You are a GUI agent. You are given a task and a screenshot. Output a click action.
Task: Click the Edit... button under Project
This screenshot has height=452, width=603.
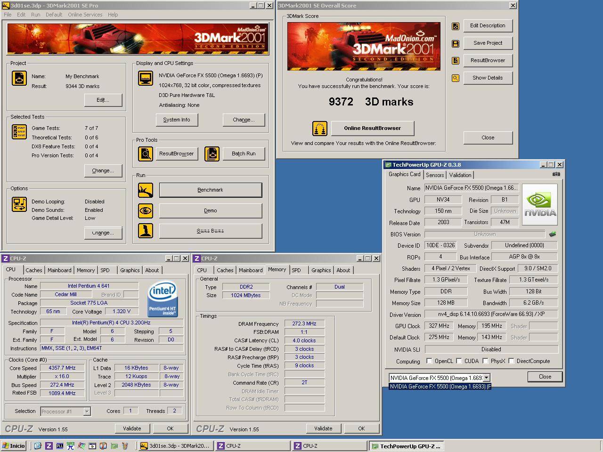pyautogui.click(x=103, y=100)
